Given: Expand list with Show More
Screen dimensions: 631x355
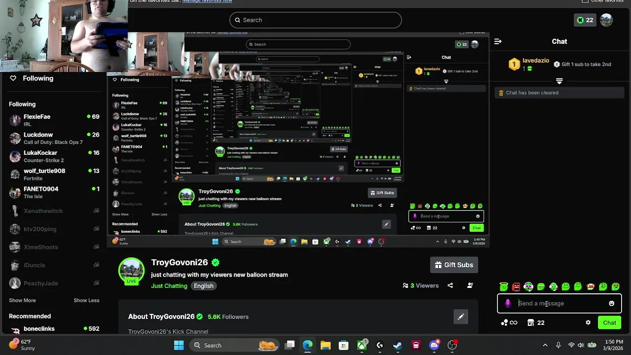Looking at the screenshot, I should pos(22,300).
